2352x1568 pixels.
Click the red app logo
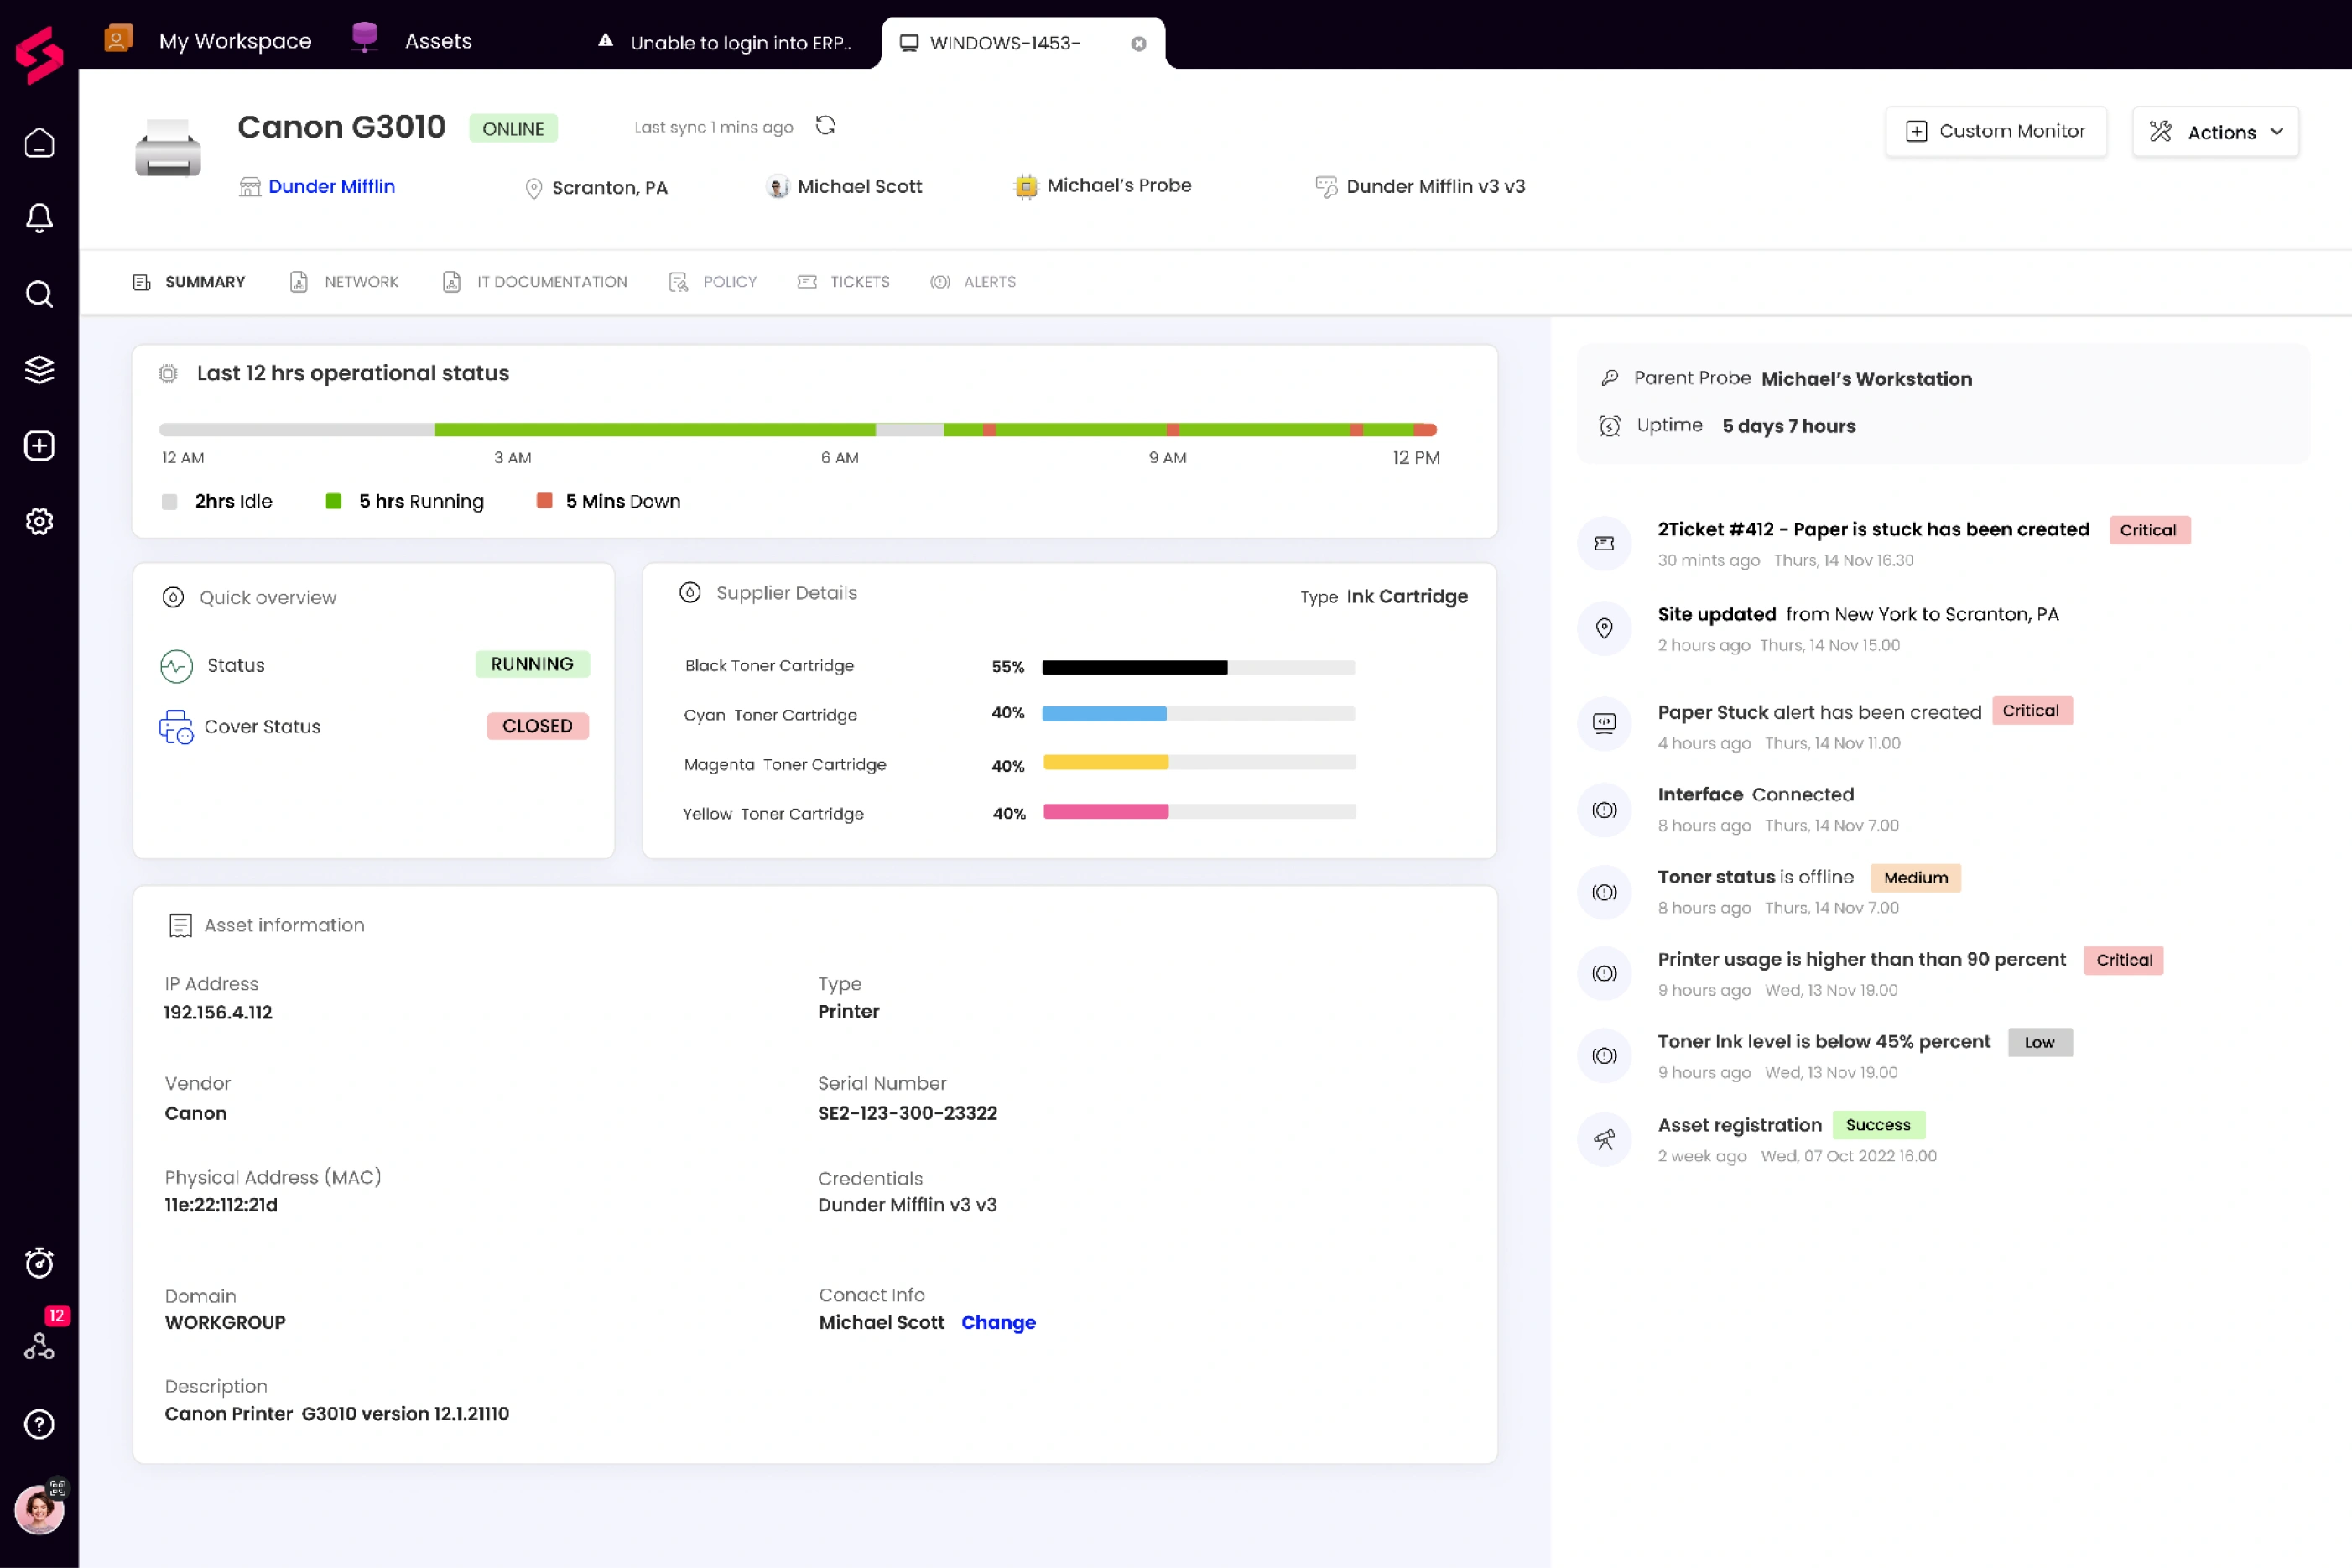coord(39,54)
